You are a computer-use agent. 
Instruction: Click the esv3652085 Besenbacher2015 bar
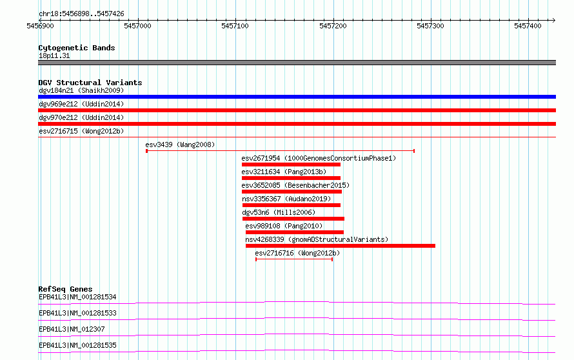pyautogui.click(x=292, y=192)
